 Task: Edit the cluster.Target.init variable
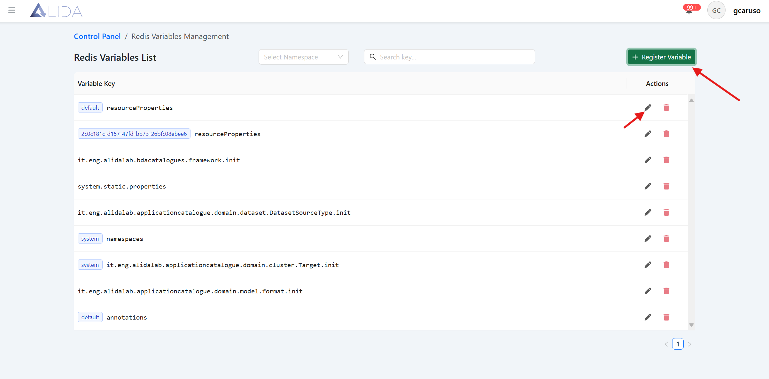648,265
